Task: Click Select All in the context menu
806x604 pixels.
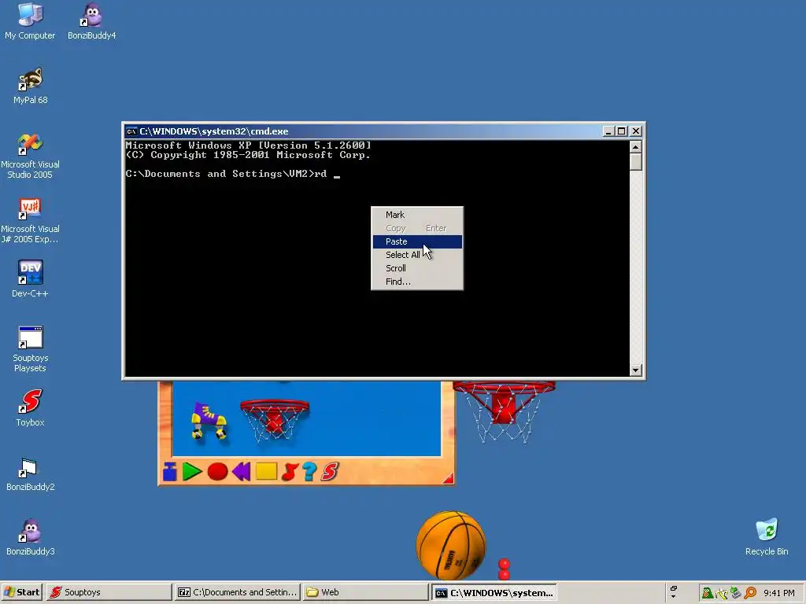Action: (x=417, y=255)
